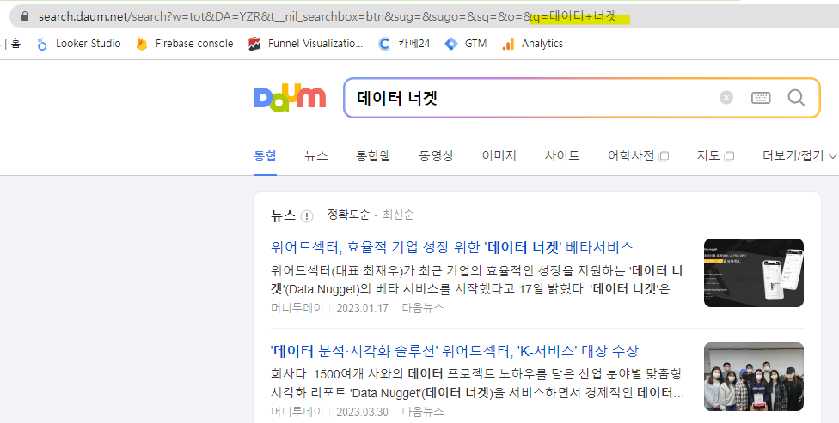Open the group photo news thumbnail

[x=753, y=377]
